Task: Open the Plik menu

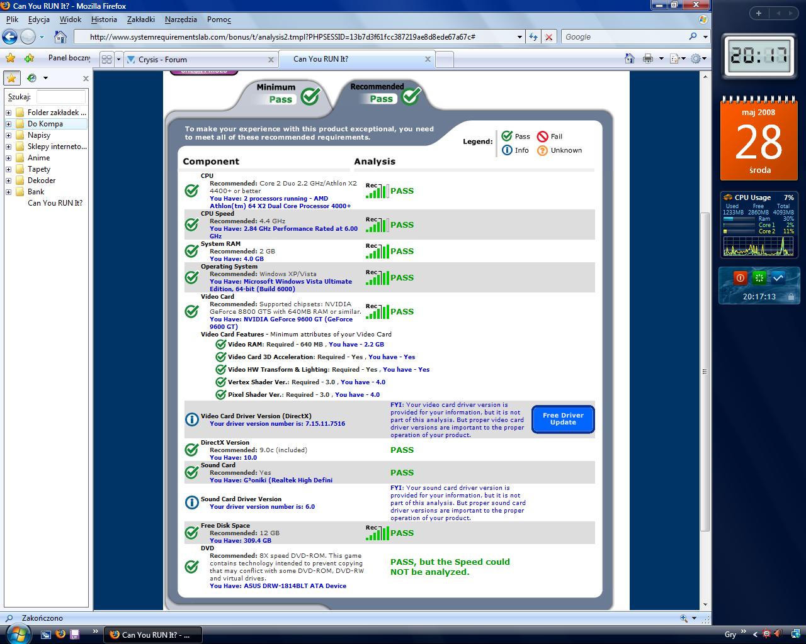Action: (12, 19)
